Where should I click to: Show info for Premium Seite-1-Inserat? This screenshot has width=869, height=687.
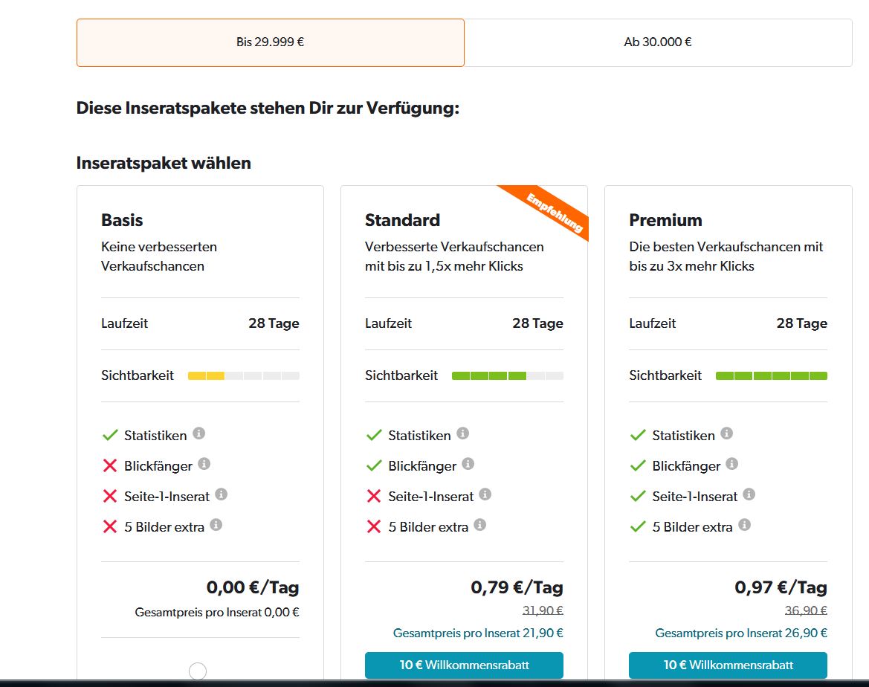[x=749, y=494]
